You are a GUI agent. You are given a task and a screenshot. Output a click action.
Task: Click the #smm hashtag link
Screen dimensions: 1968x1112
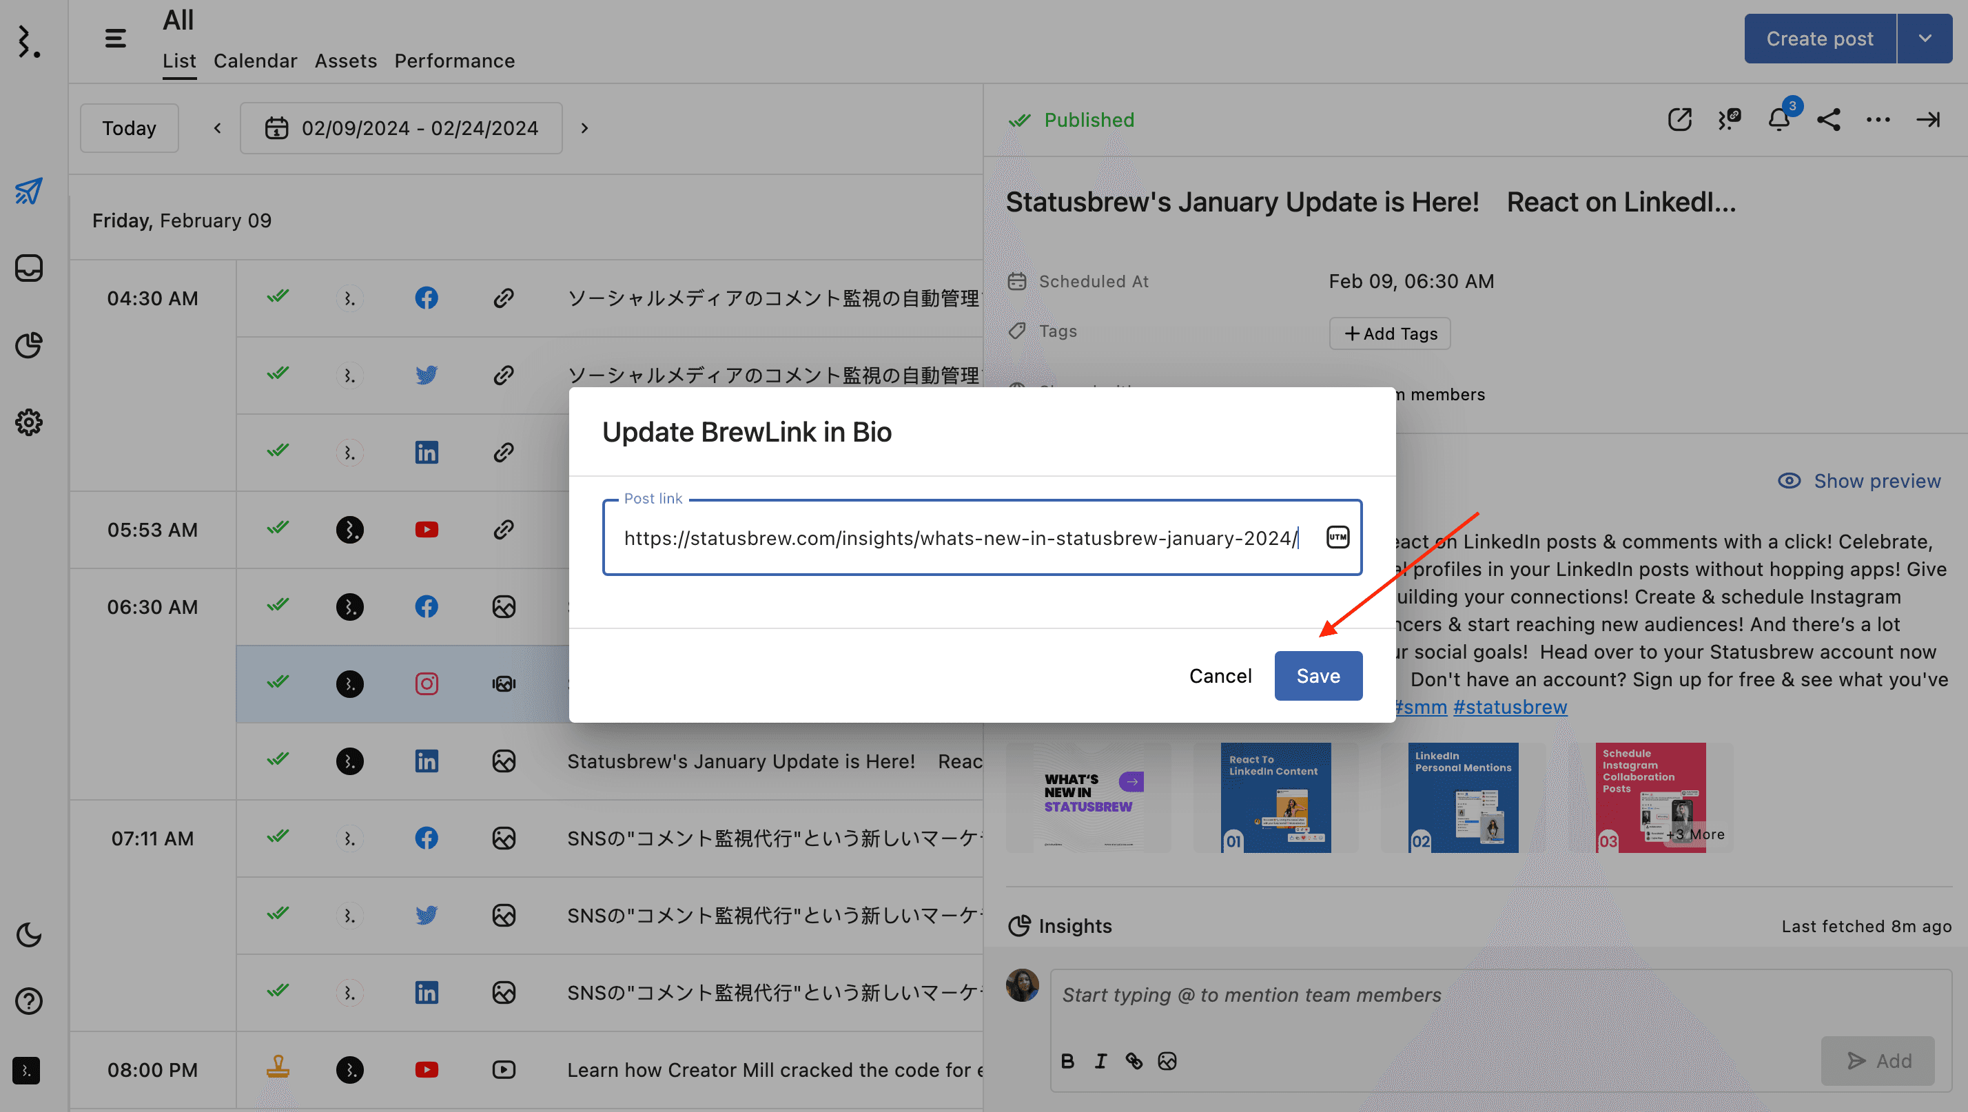point(1422,707)
